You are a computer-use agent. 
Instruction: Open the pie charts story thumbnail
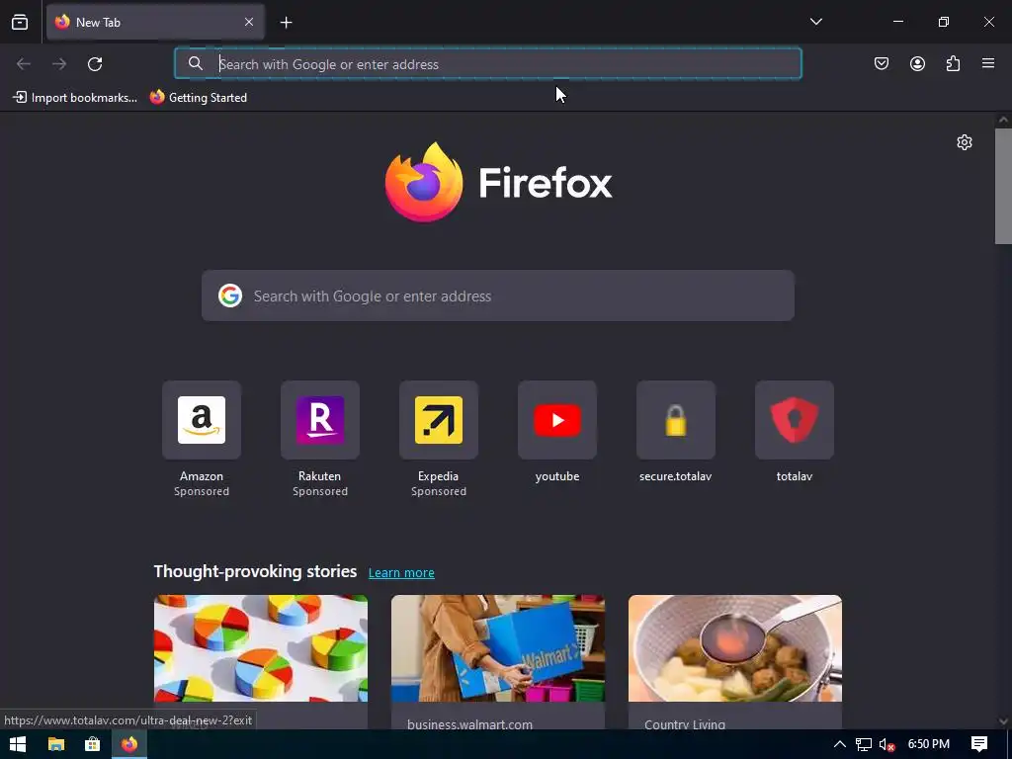point(261,648)
